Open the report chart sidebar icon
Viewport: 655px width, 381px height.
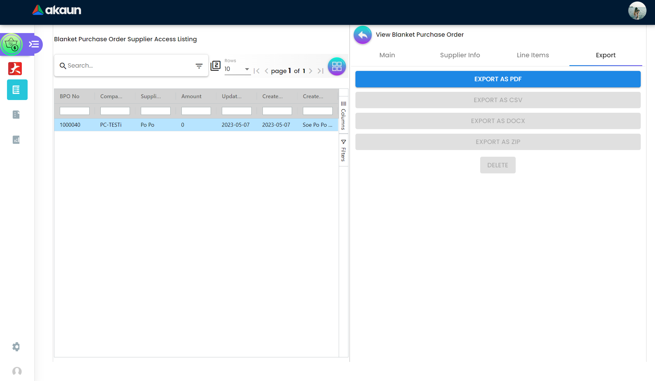tap(16, 140)
